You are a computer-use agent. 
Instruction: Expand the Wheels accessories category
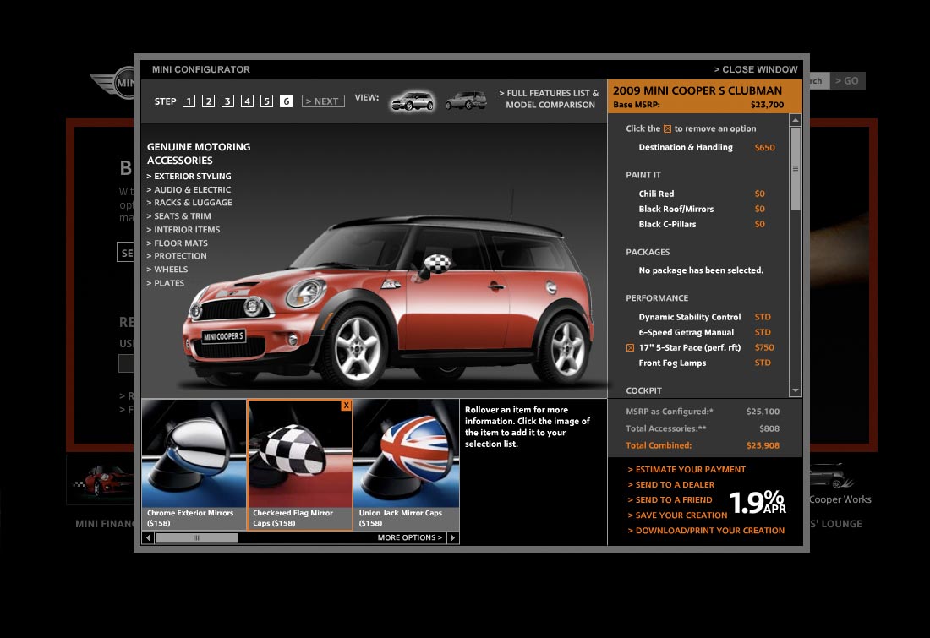(170, 270)
